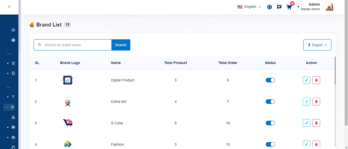Click the globe website icon in header
Viewport: 348px width, 149px height.
(269, 7)
